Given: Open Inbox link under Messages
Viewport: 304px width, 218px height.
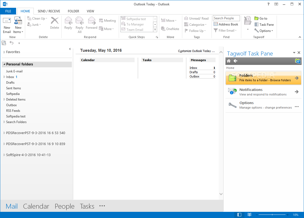Looking at the screenshot, I should [x=193, y=68].
